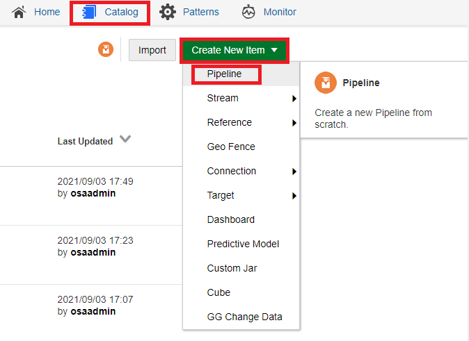469x341 pixels.
Task: Select Custom Jar from the list
Action: click(234, 268)
